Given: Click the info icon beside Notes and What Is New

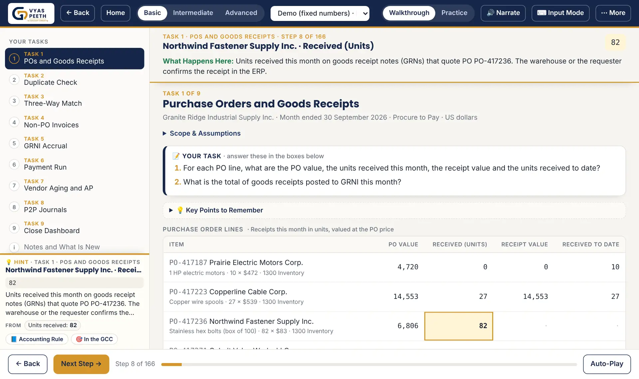Looking at the screenshot, I should point(14,247).
